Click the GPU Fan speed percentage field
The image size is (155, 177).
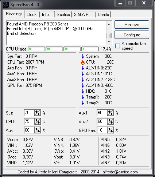point(102,130)
